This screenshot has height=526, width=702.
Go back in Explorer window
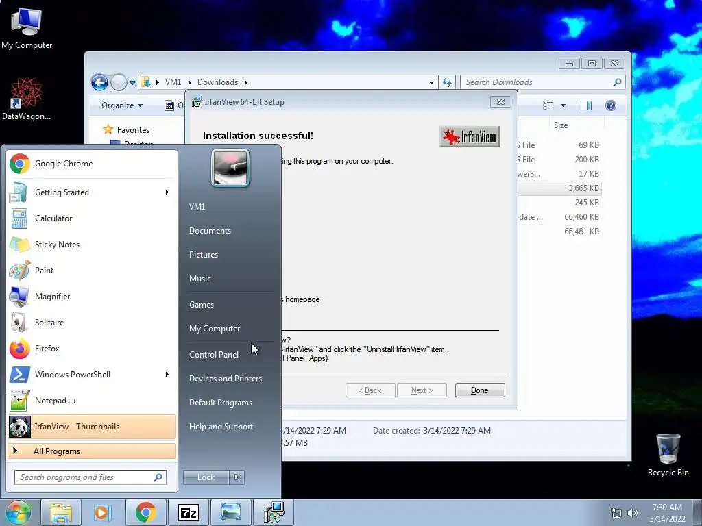click(99, 82)
